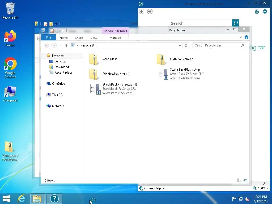Open This PC in navigation pane
Image resolution: width=272 pixels, height=204 pixels.
[x=57, y=95]
